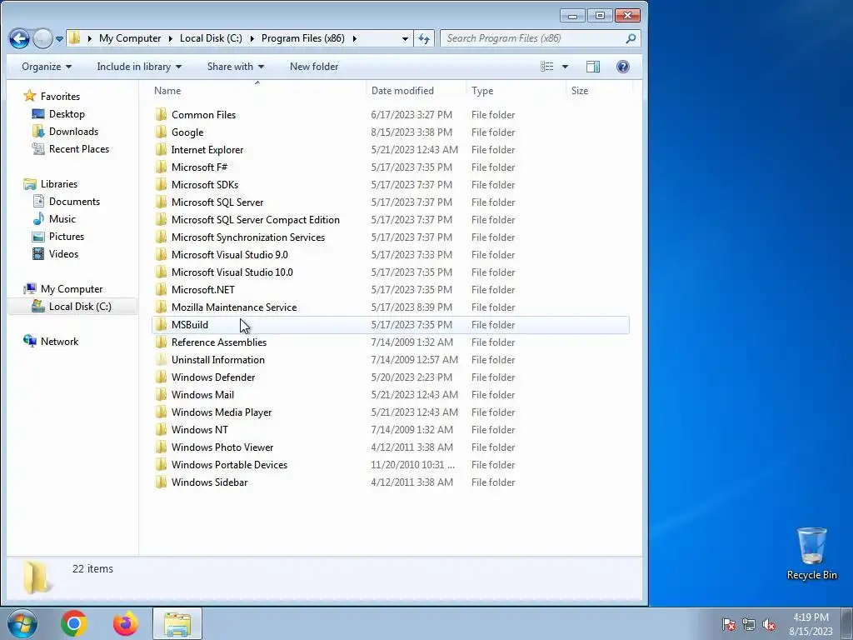Select the Common Files folder icon

tap(161, 115)
